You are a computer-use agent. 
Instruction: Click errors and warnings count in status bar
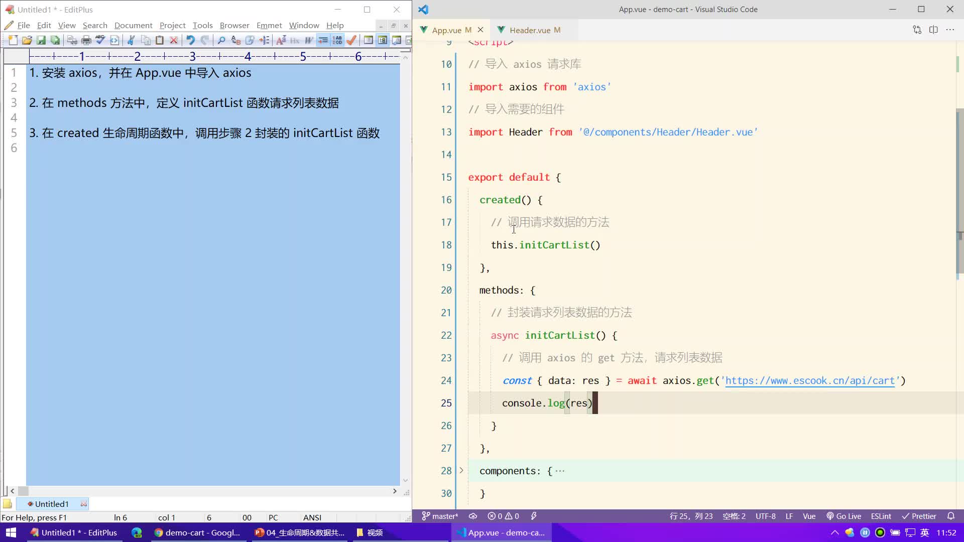[504, 516]
